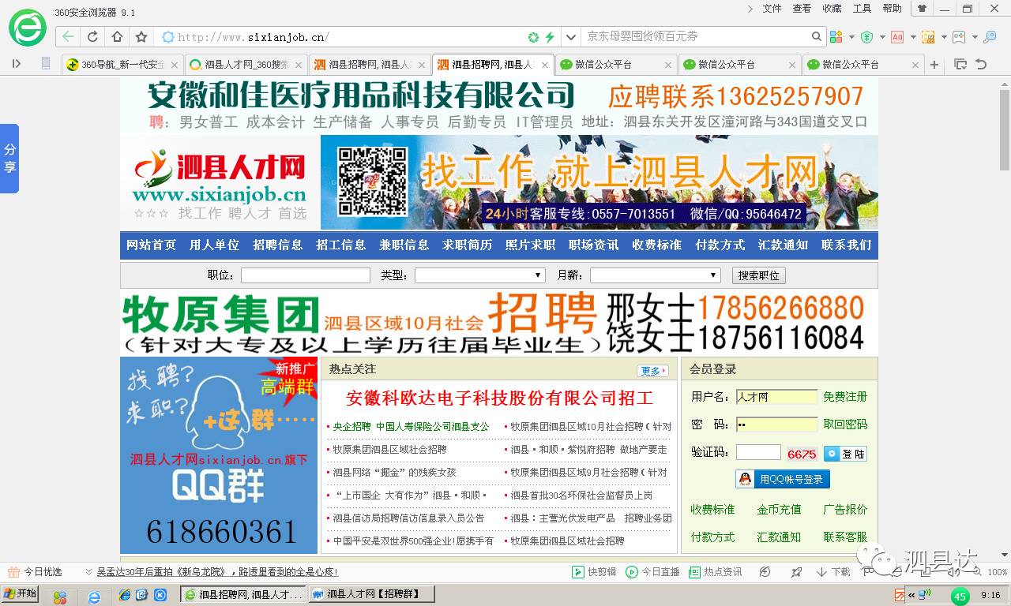Open 安徽科欧达电子科技股份有限公司招工 headline
The width and height of the screenshot is (1011, 606).
500,398
